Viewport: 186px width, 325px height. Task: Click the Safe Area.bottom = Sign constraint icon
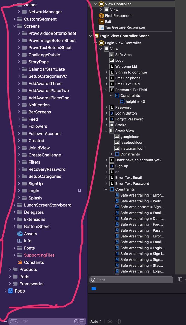pos(117,207)
